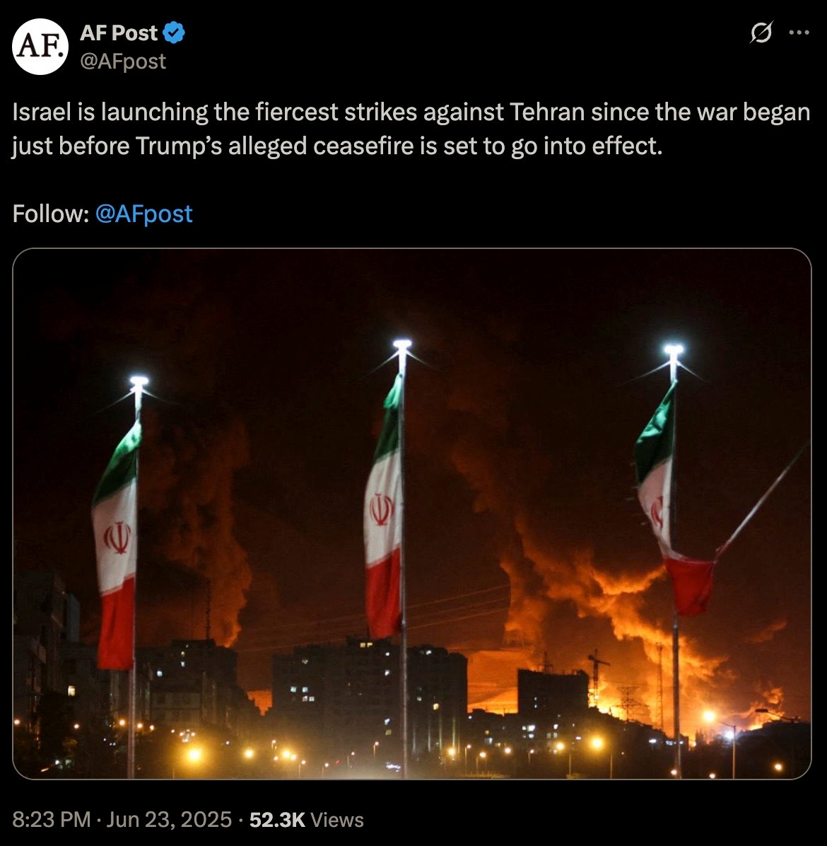Open the three-dot more options menu

coord(799,33)
